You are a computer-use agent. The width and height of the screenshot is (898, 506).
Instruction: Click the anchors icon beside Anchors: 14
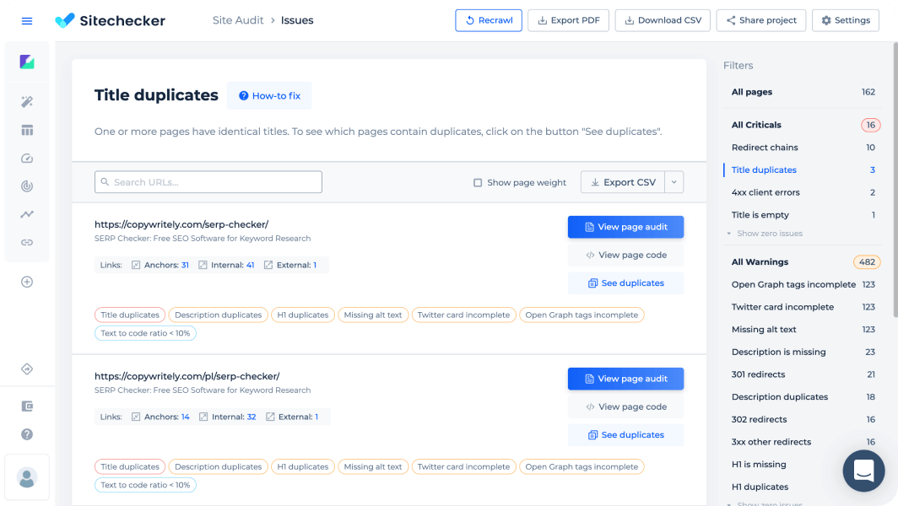(x=136, y=417)
